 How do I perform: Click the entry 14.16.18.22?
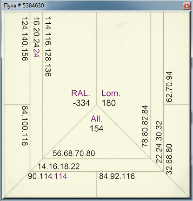point(59,167)
